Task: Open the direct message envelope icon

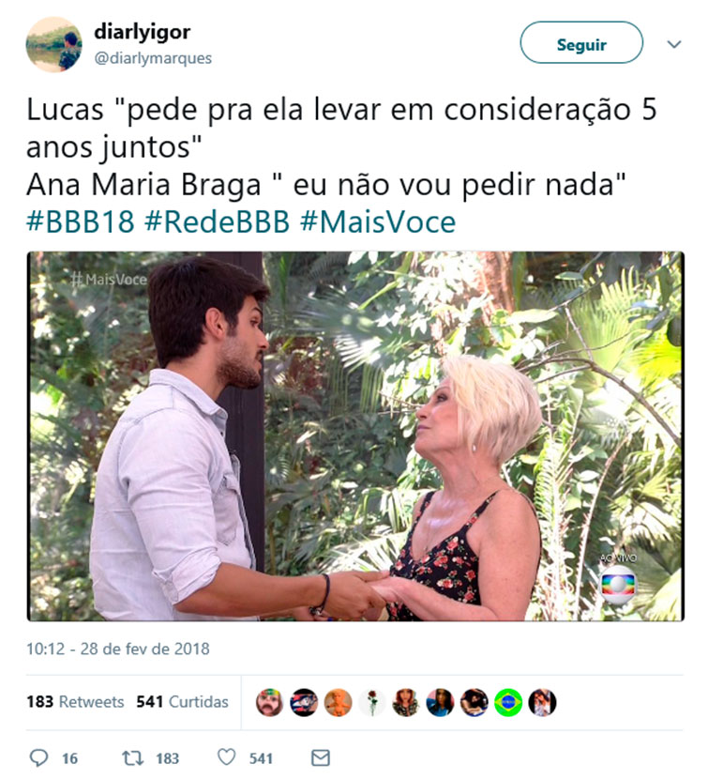Action: point(320,757)
